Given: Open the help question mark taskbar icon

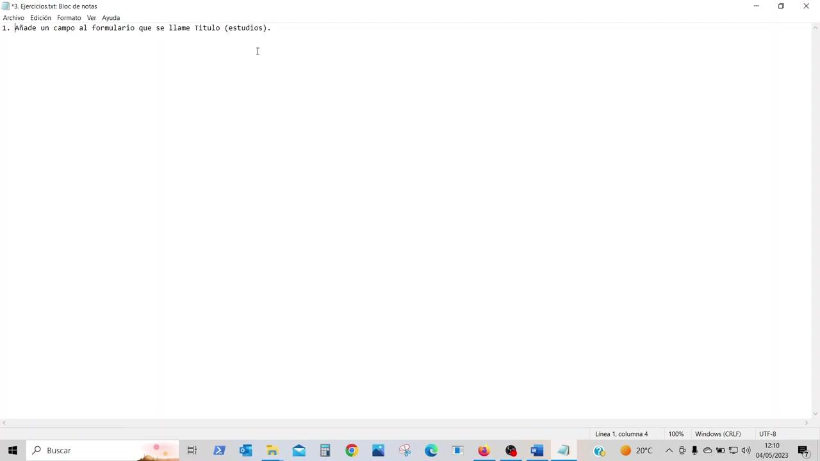Looking at the screenshot, I should pyautogui.click(x=599, y=451).
